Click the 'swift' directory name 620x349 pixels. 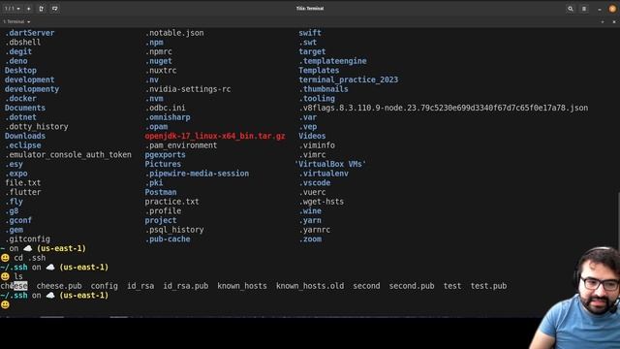pyautogui.click(x=310, y=33)
